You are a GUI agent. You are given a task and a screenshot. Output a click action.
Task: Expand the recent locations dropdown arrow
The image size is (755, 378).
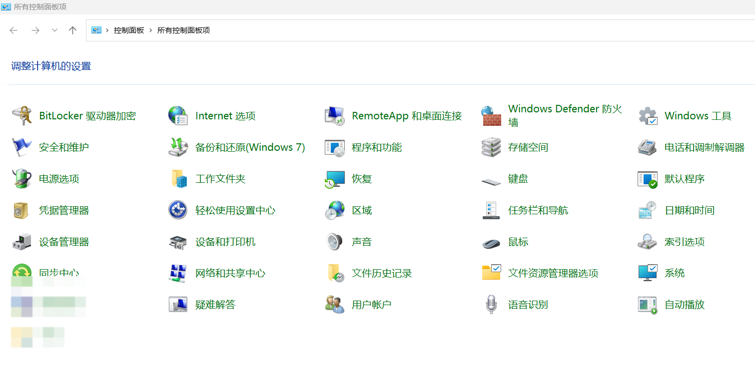coord(54,30)
